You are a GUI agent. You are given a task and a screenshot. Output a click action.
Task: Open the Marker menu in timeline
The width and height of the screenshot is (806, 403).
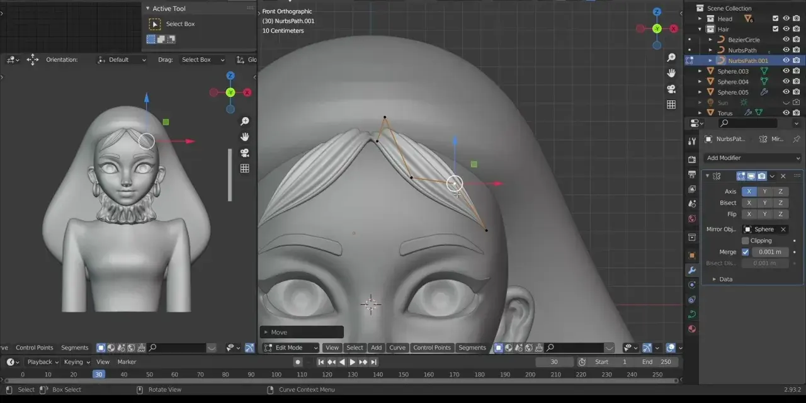[127, 362]
